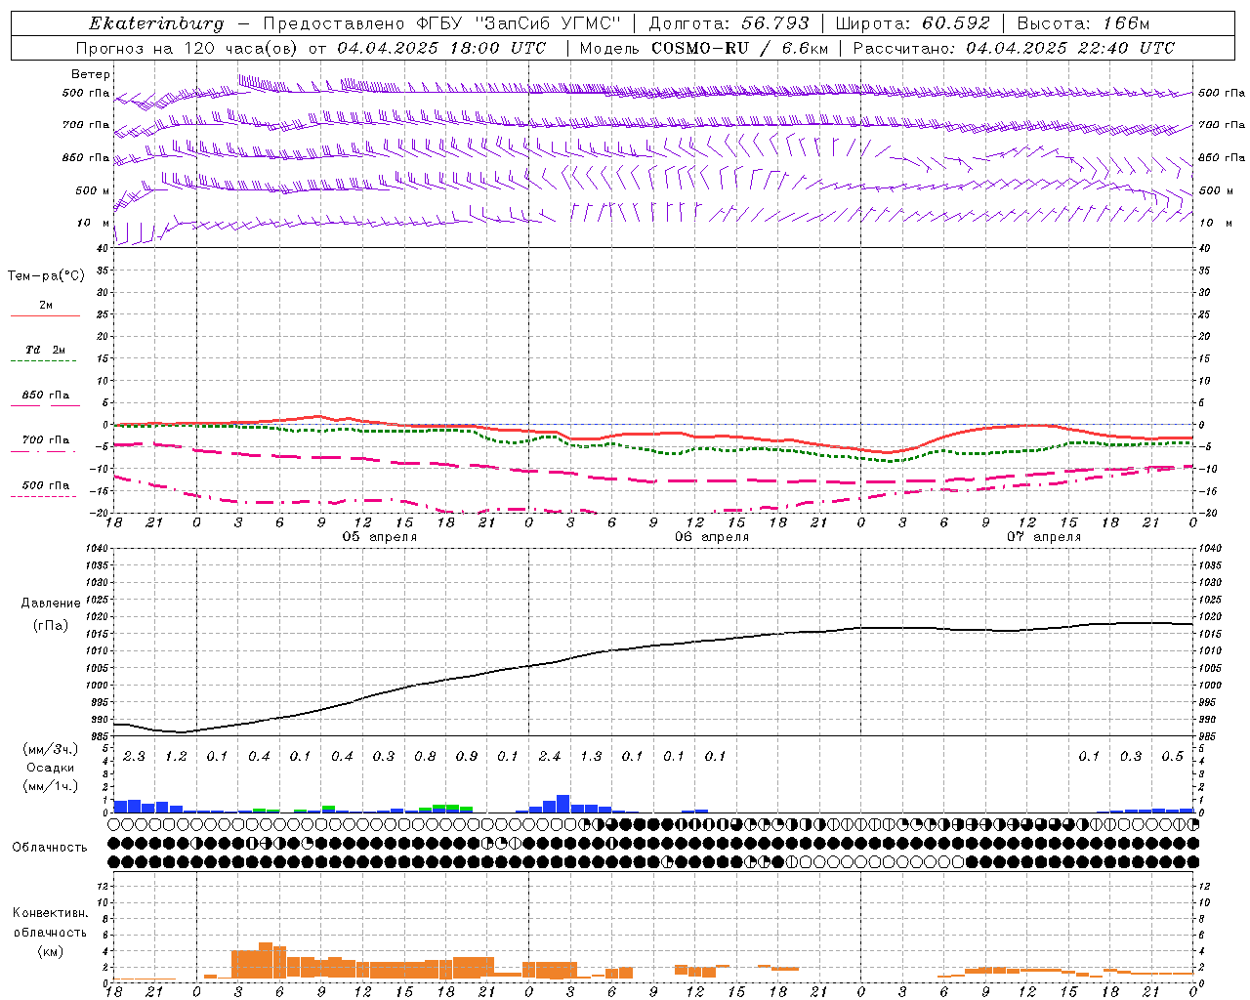Click the '05 апреля' date label
1250x1000 pixels.
tap(380, 537)
